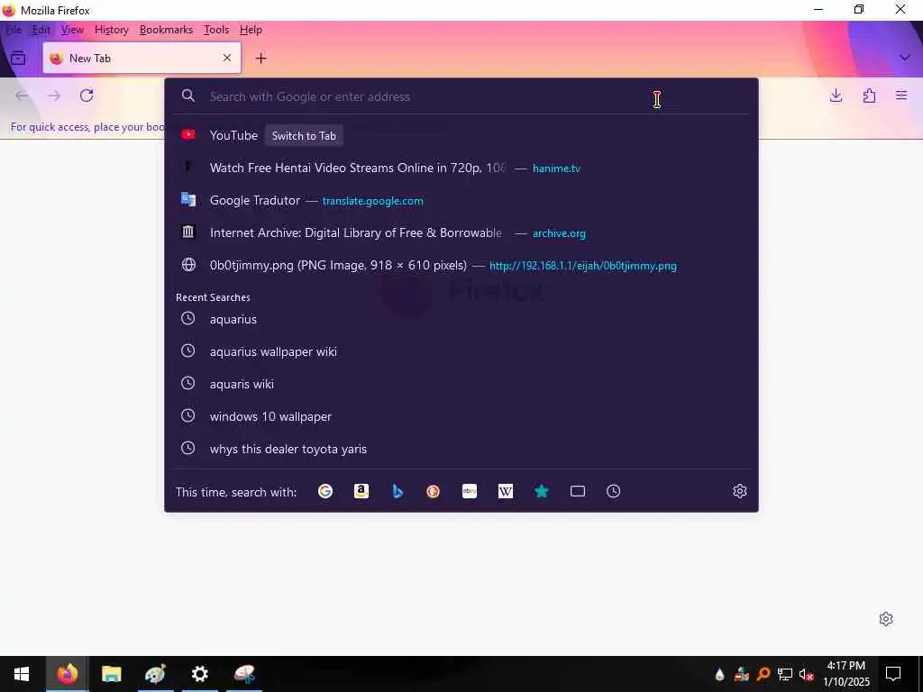
Task: Open new tab page personalize gear
Action: tap(886, 619)
